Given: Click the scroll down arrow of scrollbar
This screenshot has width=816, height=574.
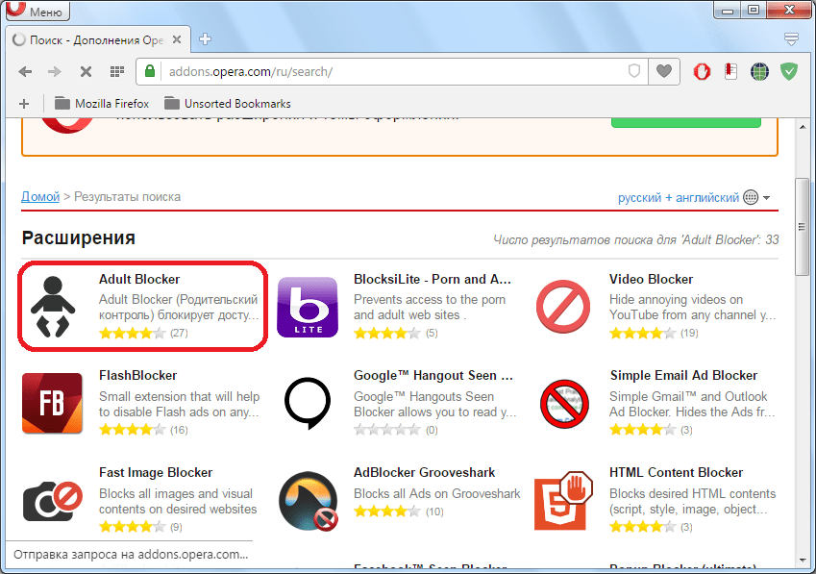Looking at the screenshot, I should [802, 561].
